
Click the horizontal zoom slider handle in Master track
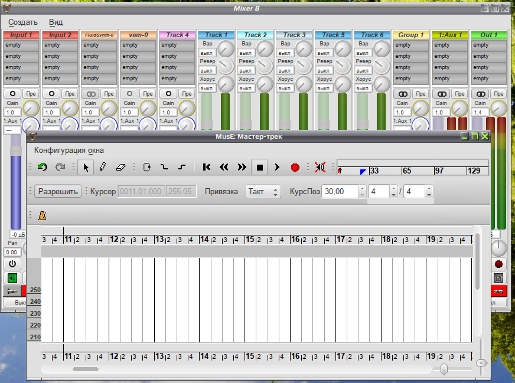444,369
